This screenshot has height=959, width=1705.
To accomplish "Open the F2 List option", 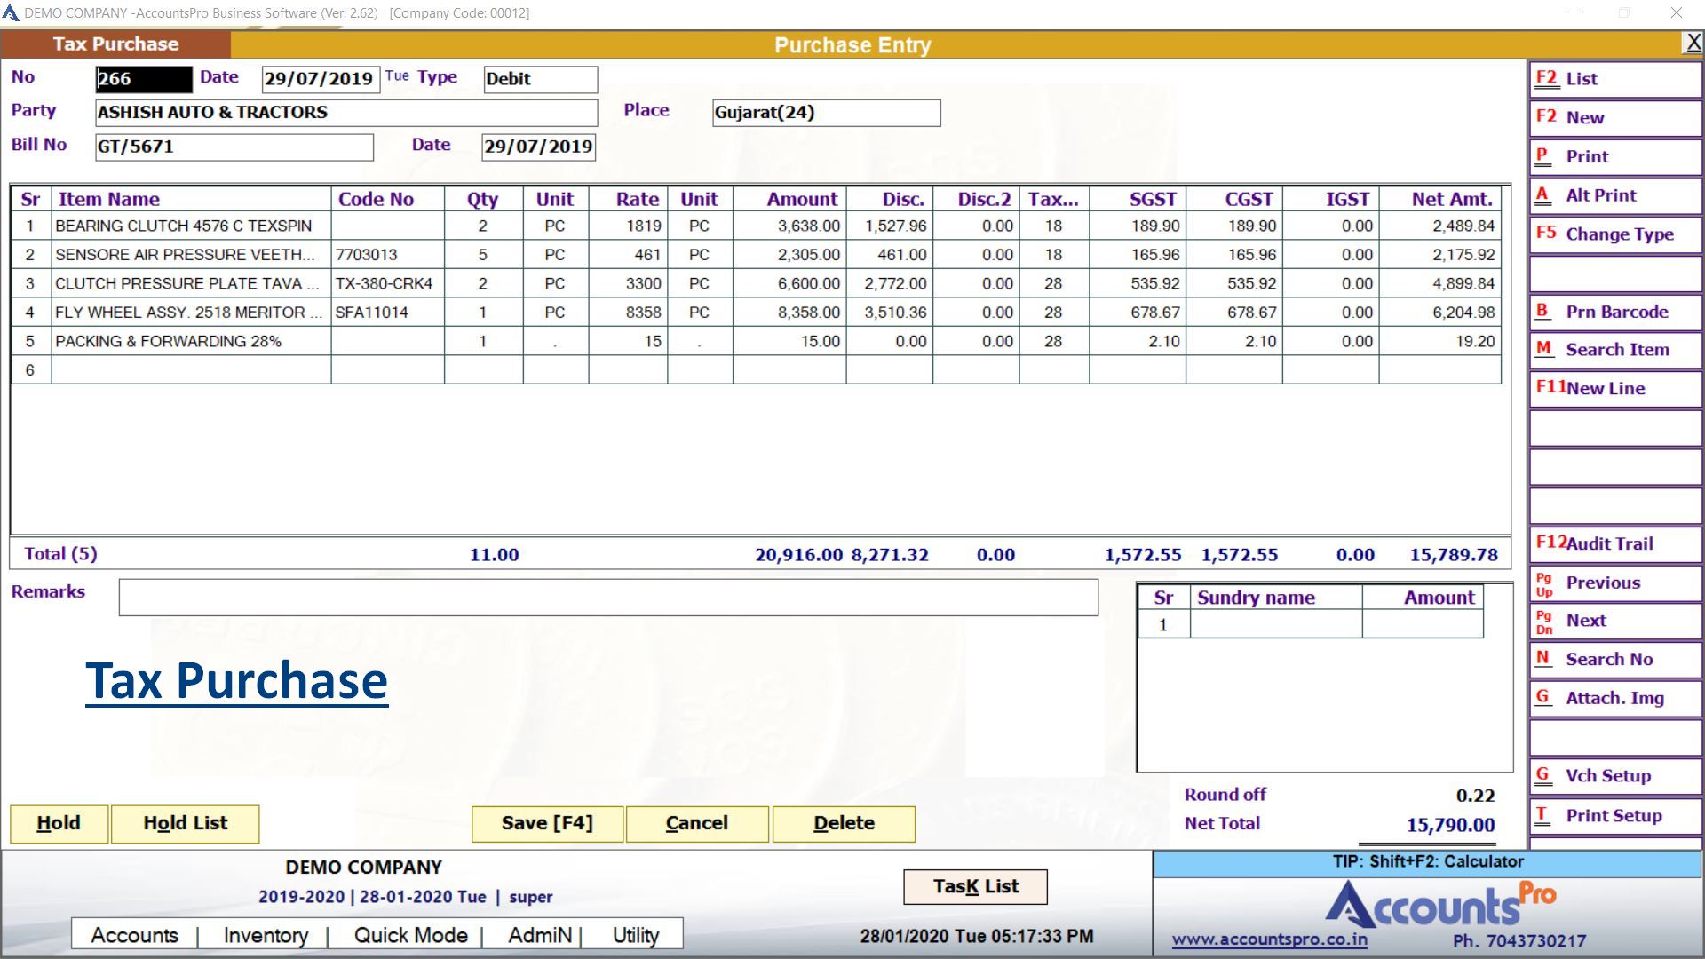I will (1614, 79).
